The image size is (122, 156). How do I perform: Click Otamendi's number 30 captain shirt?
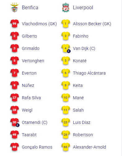tap(15, 122)
